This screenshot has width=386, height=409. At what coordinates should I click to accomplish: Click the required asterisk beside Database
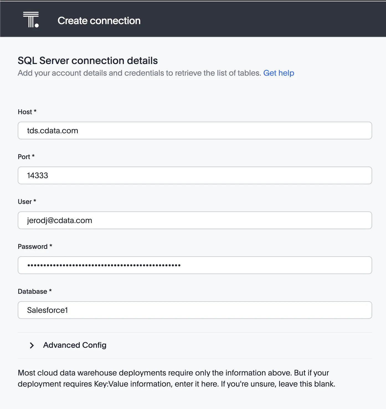pos(50,291)
